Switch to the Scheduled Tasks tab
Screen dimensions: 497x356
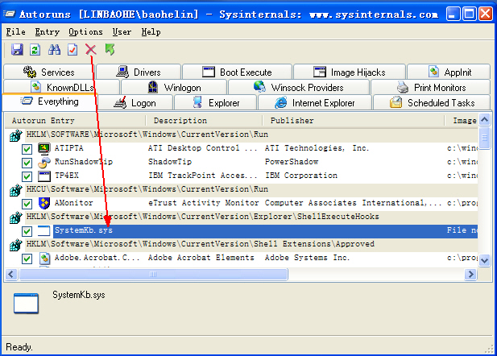[432, 103]
